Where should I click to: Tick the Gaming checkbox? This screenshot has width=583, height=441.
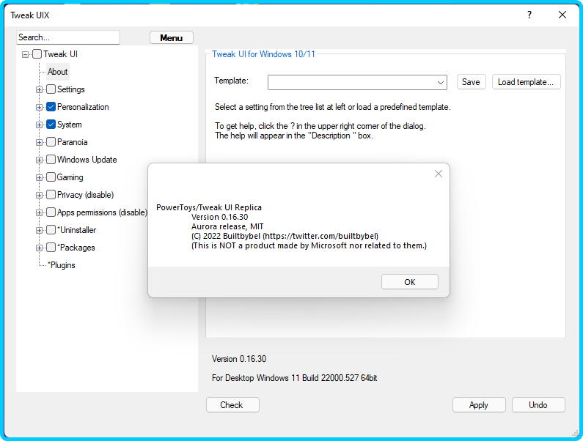pos(51,177)
